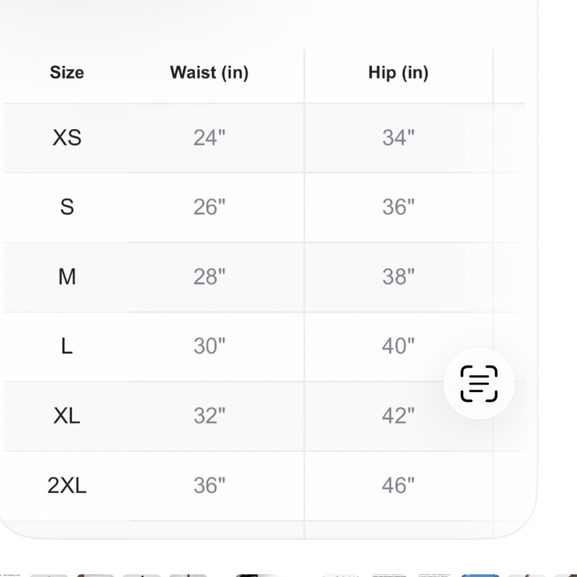Click the 2XL size row label
Screen dimensions: 577x577
tap(67, 485)
